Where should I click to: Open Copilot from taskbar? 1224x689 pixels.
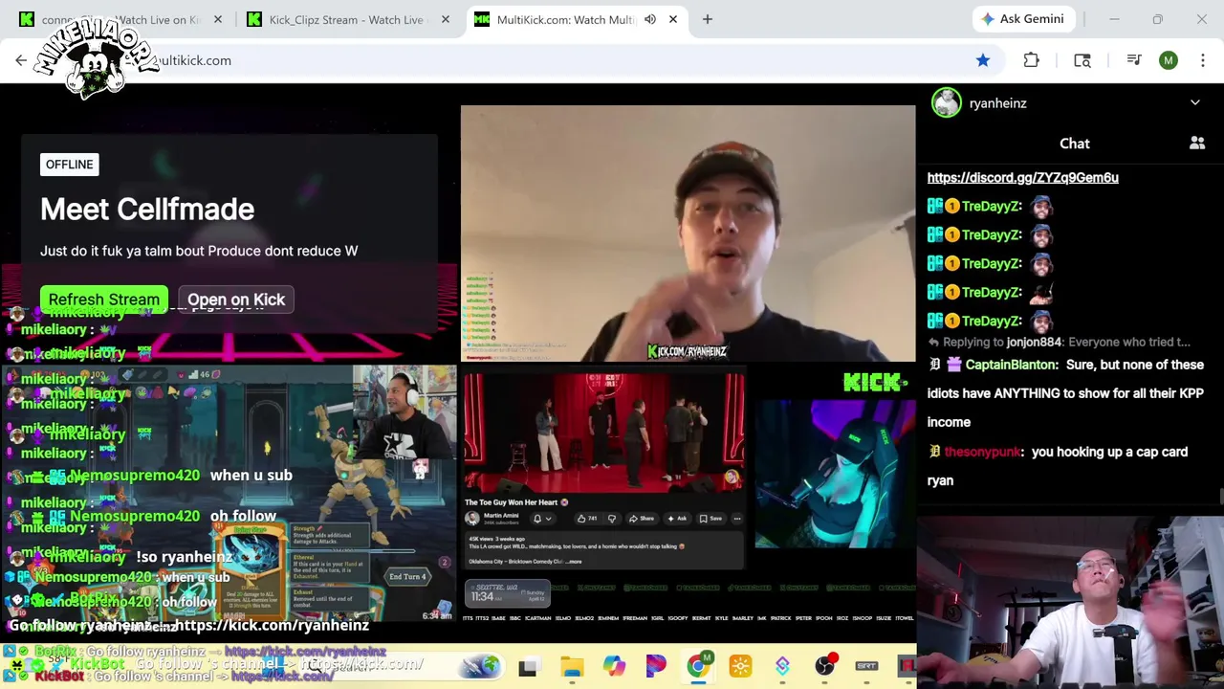[x=614, y=667]
